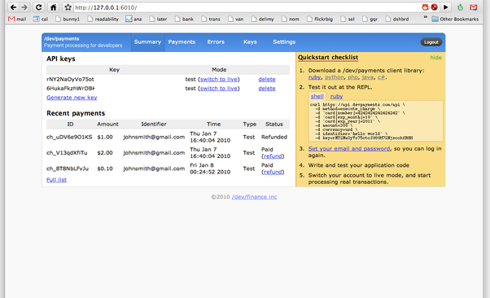Viewport: 490px width, 298px height.
Task: Open the Keys tab
Action: [x=250, y=42]
